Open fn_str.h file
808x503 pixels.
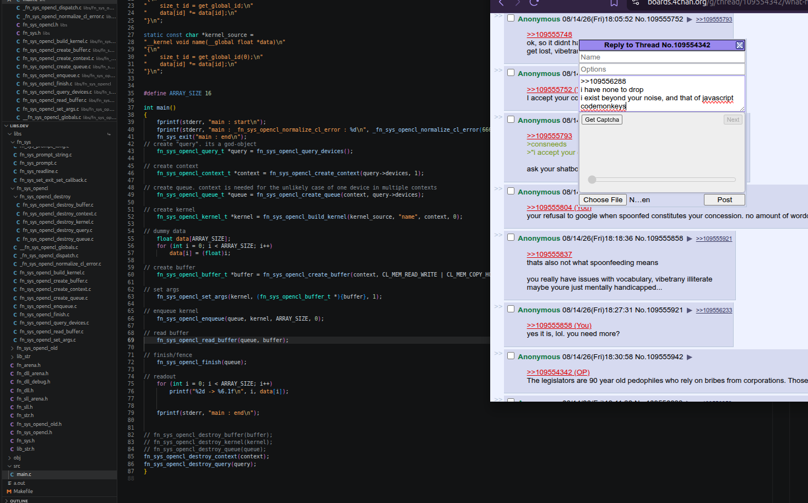25,415
